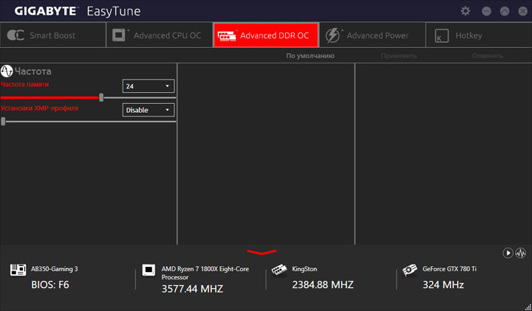
Task: Click the GeForce GTX 780 Ti label
Action: click(449, 269)
